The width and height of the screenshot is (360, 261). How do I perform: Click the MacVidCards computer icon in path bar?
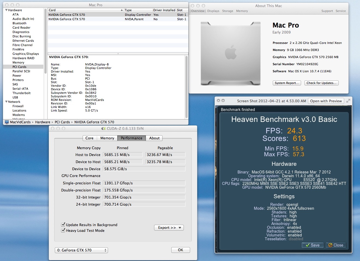coord(7,122)
